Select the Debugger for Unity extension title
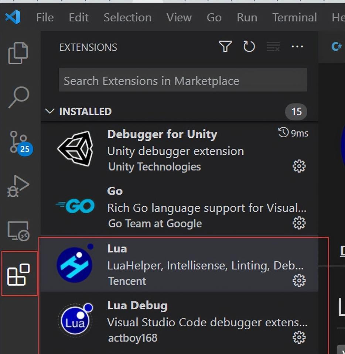This screenshot has height=354, width=345. (162, 134)
